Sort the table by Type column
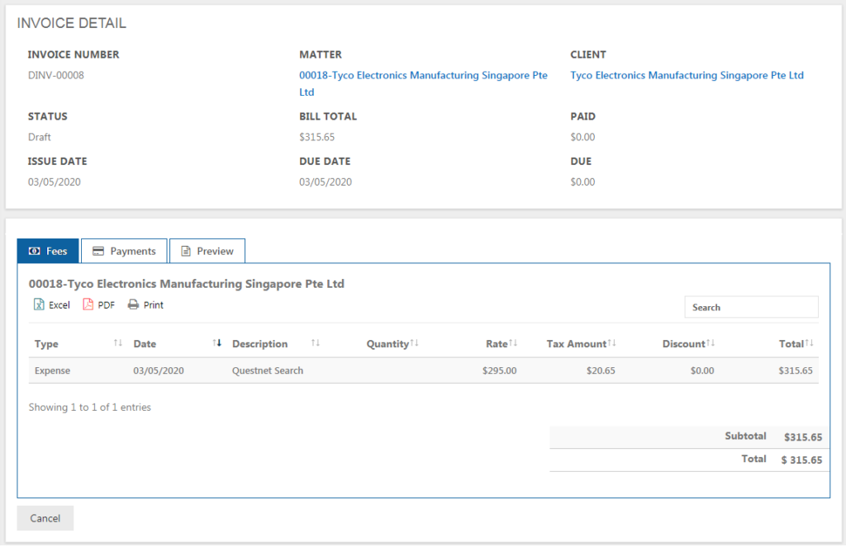846x552 pixels. tap(78, 343)
